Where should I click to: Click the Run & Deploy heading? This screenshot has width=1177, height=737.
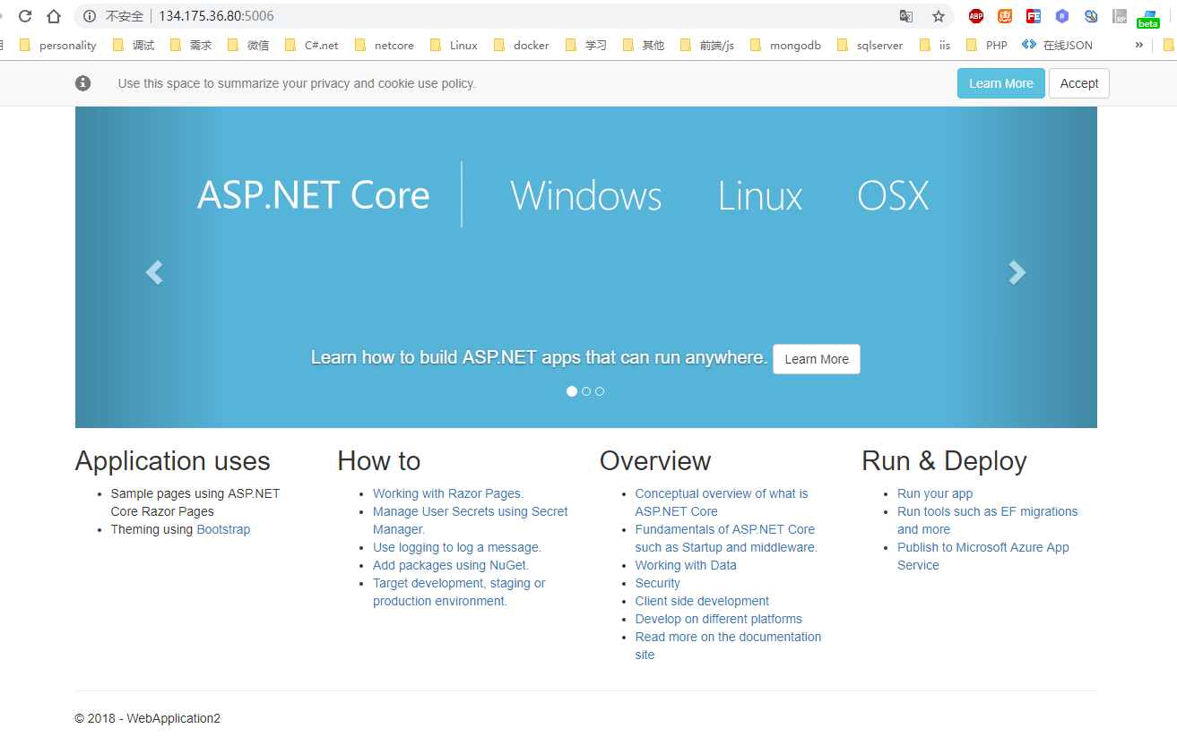(x=944, y=461)
